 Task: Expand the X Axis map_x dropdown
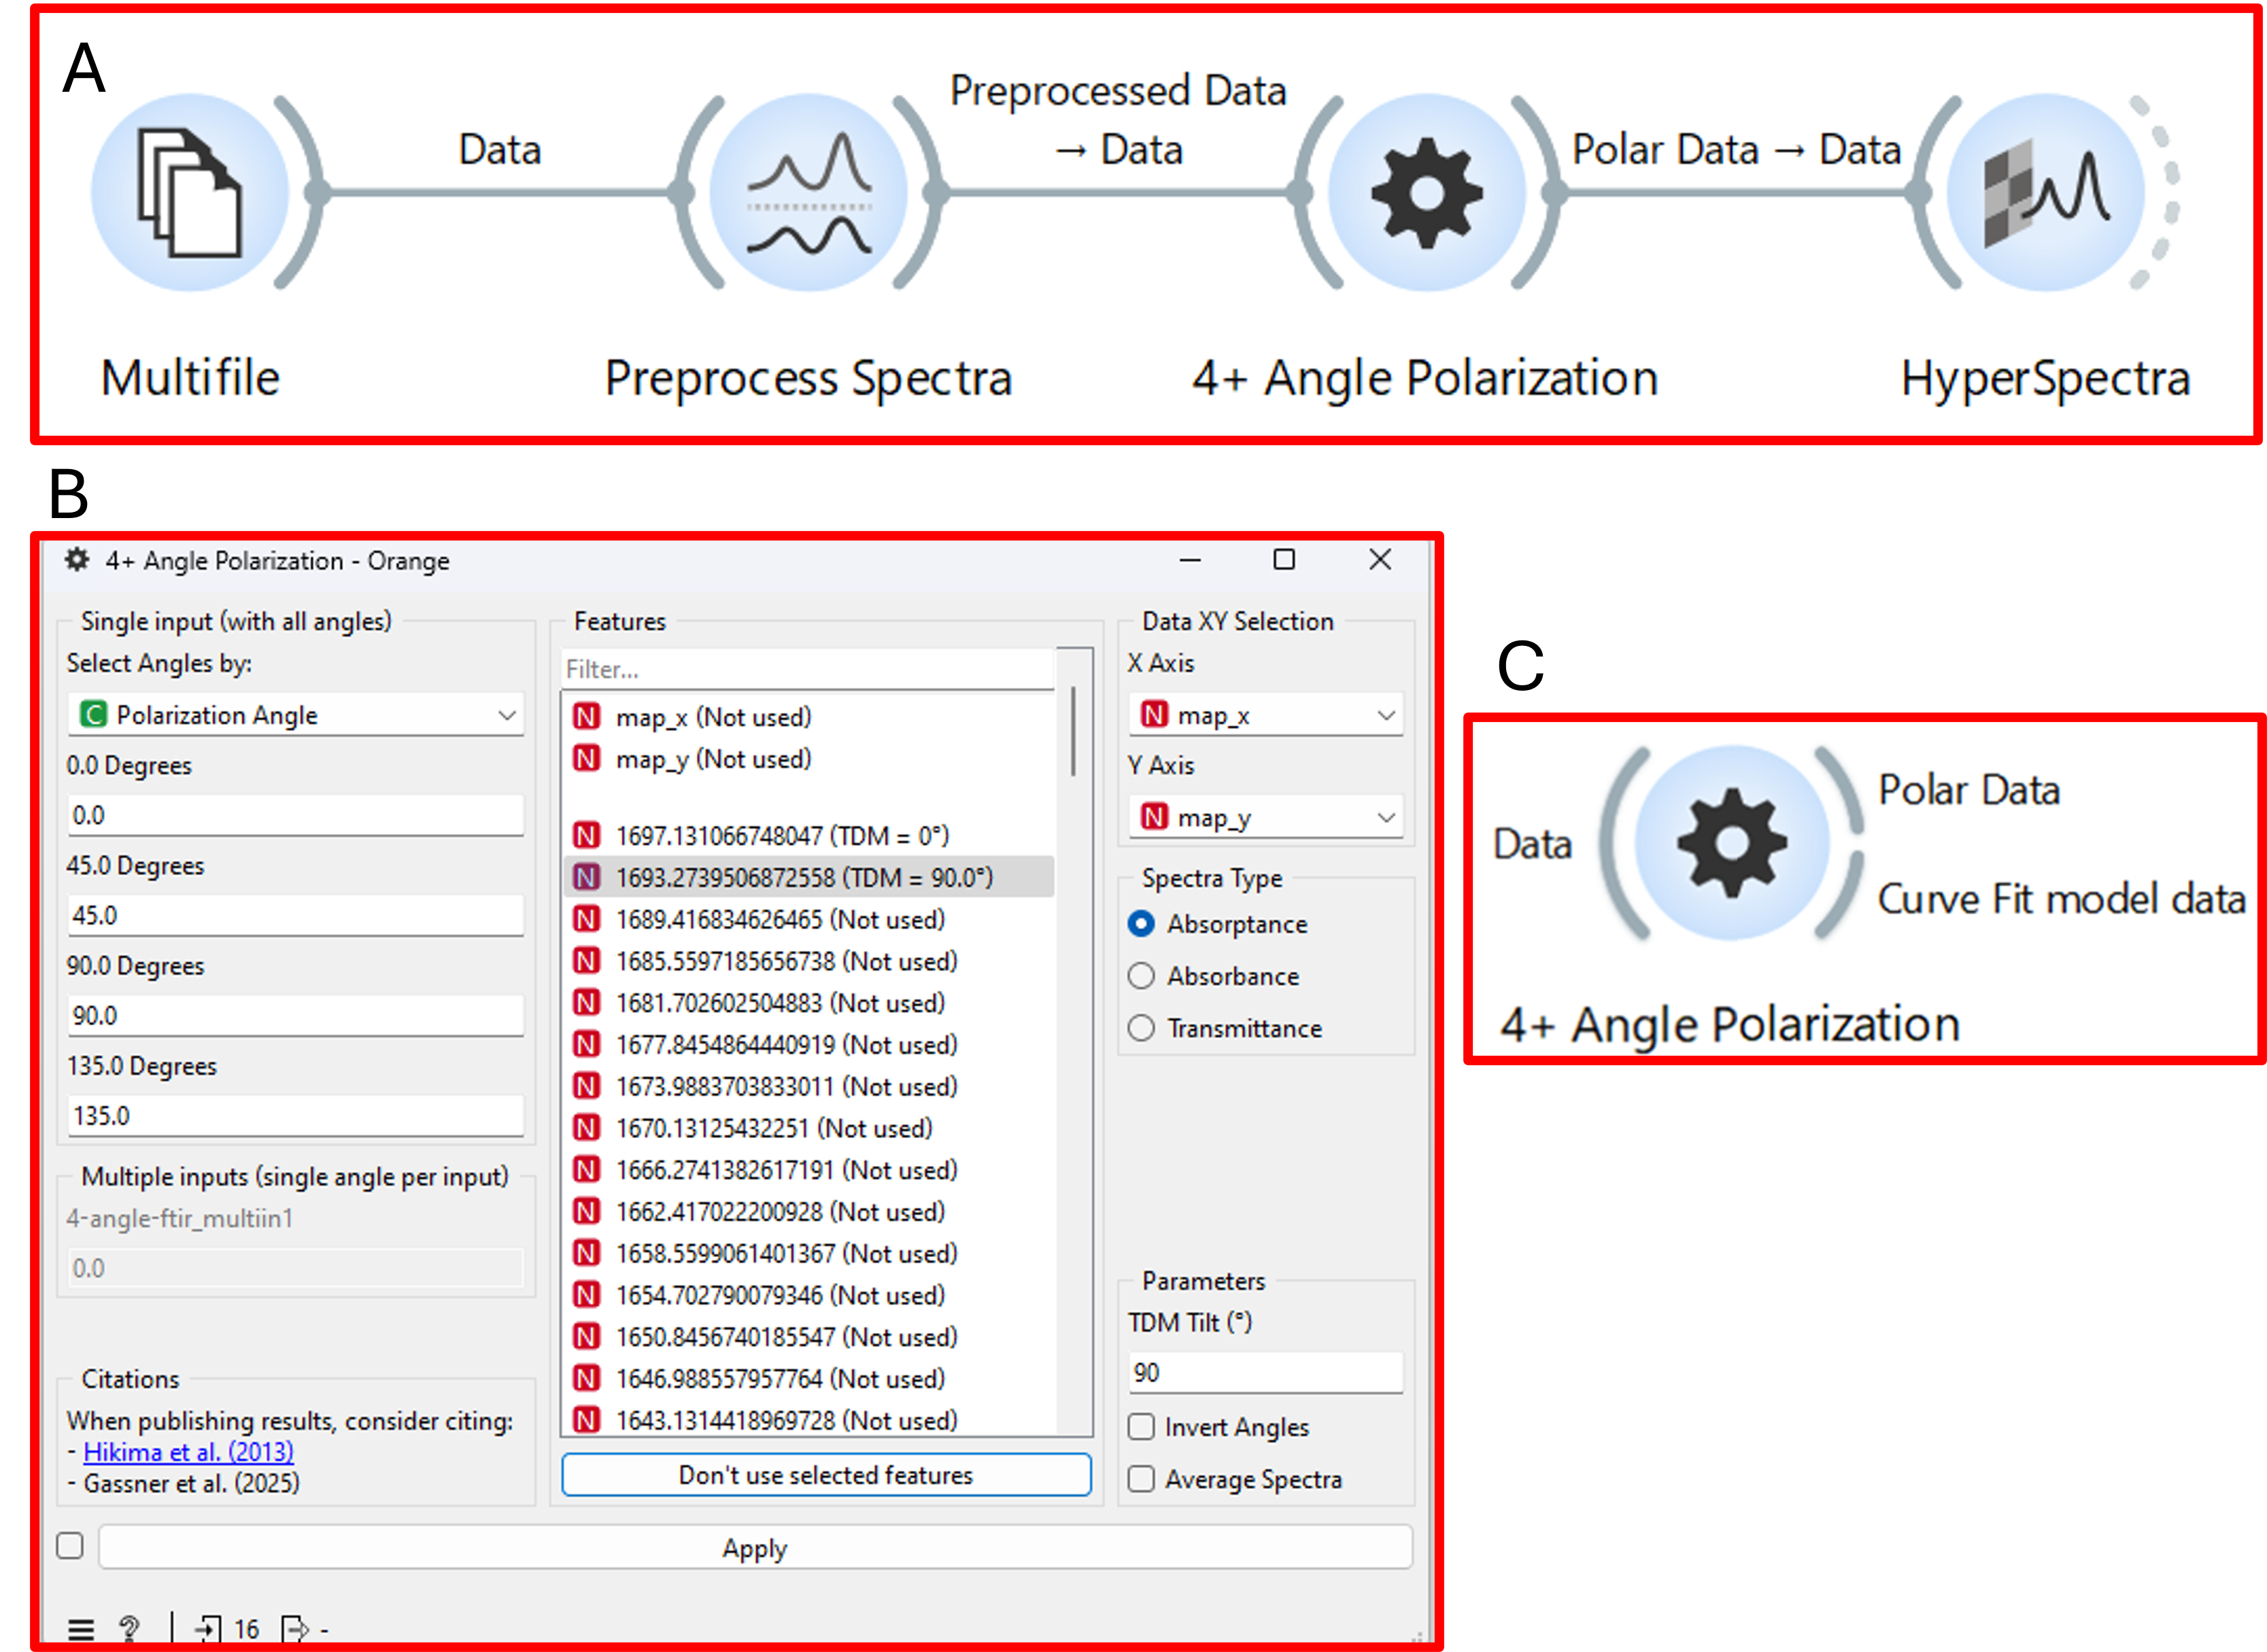tap(1266, 715)
